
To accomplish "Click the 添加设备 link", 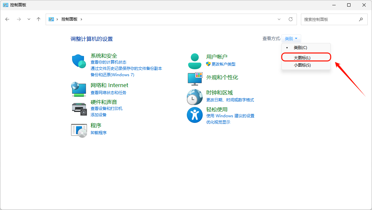I will point(99,115).
